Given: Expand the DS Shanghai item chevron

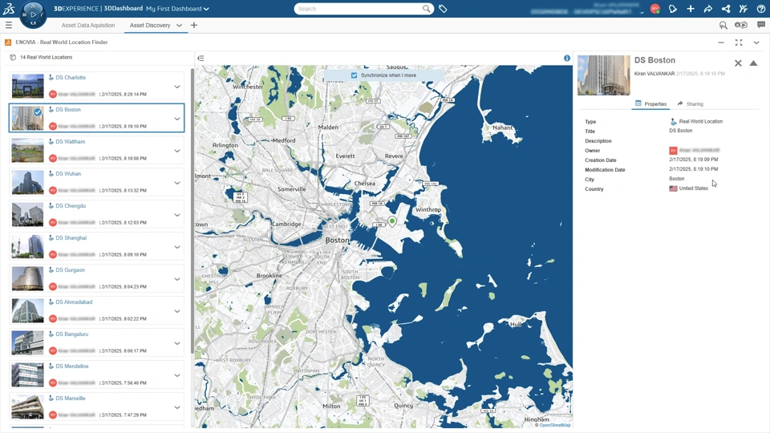Looking at the screenshot, I should click(177, 247).
